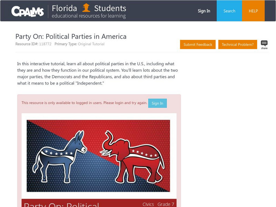The height and width of the screenshot is (207, 276).
Task: Click the Resource ID number 118772
Action: 45,44
